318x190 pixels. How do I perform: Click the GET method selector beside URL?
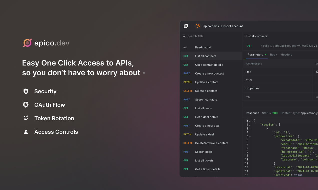tap(249, 46)
